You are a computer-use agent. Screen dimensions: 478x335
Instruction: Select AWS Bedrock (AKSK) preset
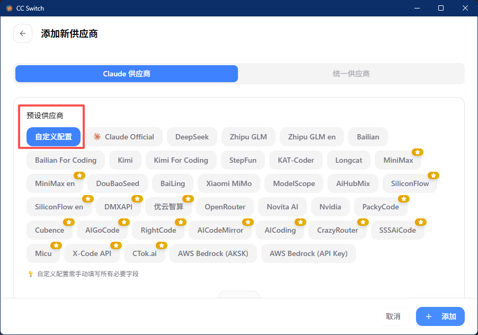click(x=213, y=253)
